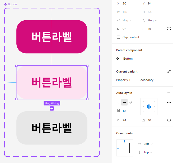The image size is (173, 163).
Task: Click the horizontal padding icon
Action: (x=118, y=120)
